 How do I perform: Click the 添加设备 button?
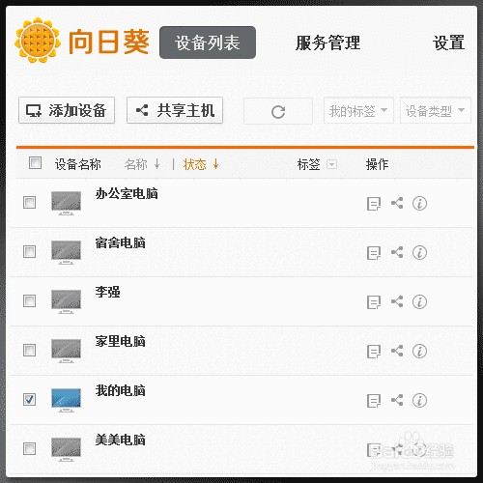(67, 110)
